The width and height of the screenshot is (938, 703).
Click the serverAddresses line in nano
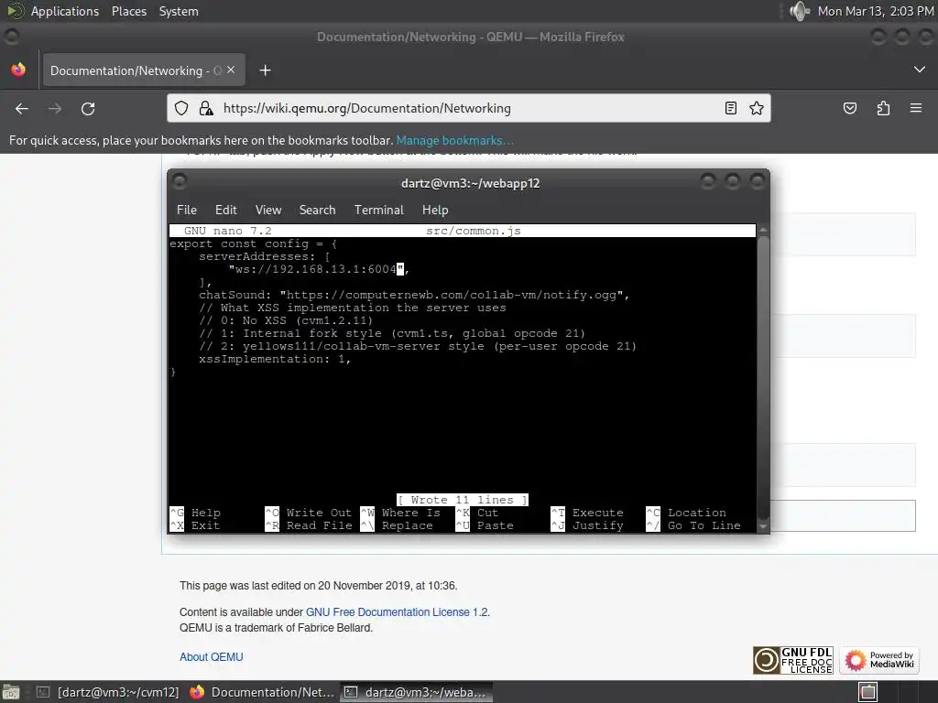click(265, 257)
